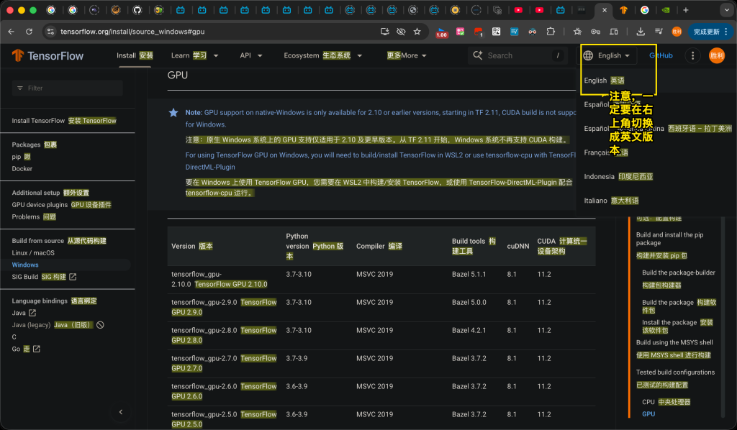
Task: Click the search magnifier sparkle icon
Action: point(478,55)
